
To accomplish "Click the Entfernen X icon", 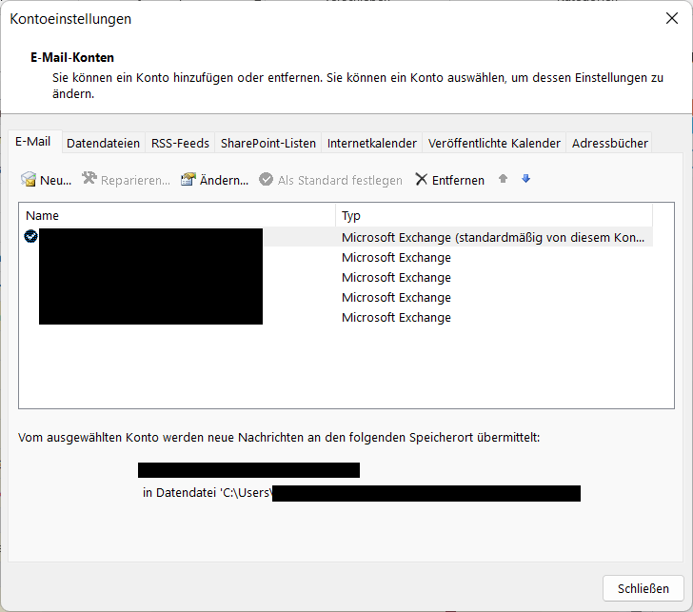I will [421, 179].
